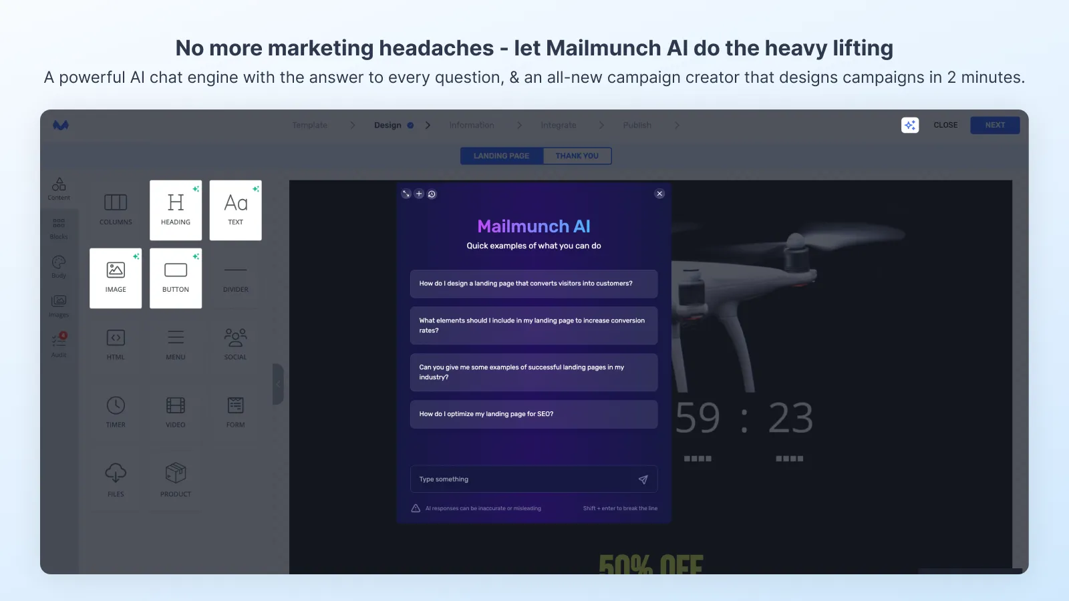Open the Audit sidebar panel
This screenshot has height=601, width=1069.
[59, 345]
